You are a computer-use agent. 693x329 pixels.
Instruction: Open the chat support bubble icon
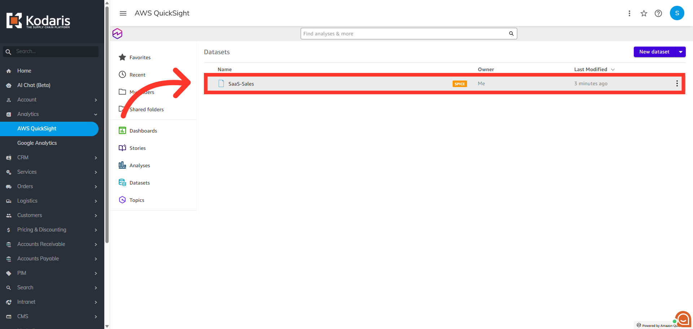683,319
